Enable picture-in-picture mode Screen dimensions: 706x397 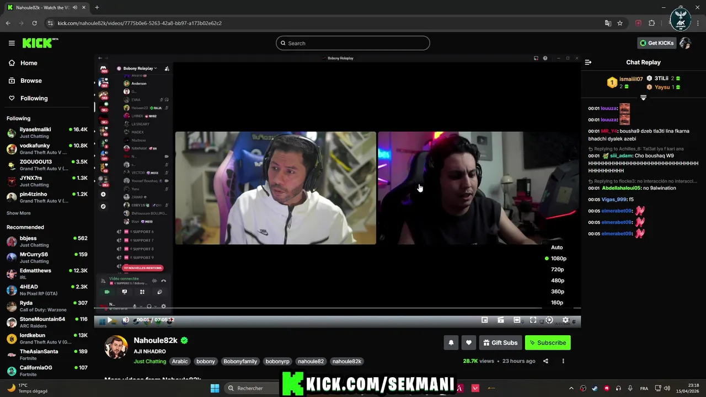tap(484, 320)
